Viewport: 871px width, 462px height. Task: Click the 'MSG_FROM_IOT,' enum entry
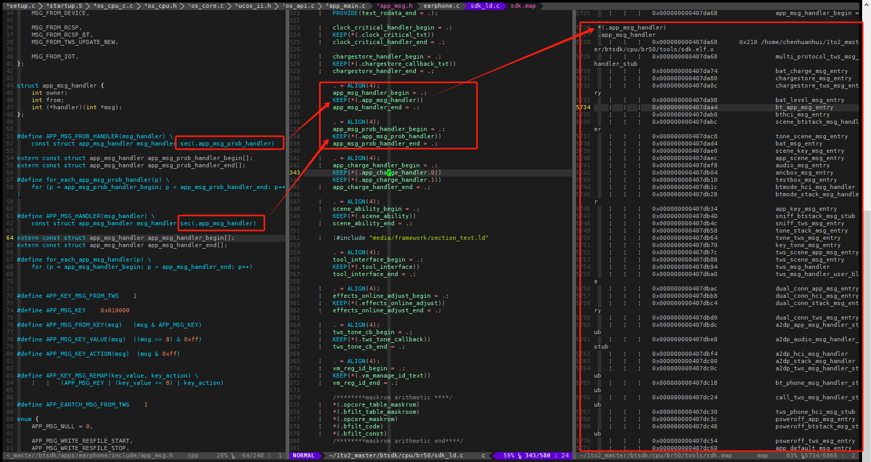pyautogui.click(x=55, y=57)
